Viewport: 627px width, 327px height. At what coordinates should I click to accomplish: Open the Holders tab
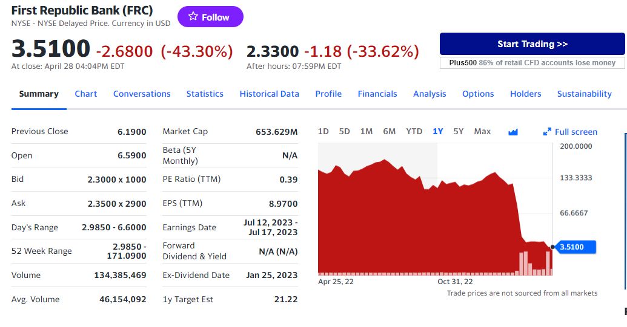point(525,94)
